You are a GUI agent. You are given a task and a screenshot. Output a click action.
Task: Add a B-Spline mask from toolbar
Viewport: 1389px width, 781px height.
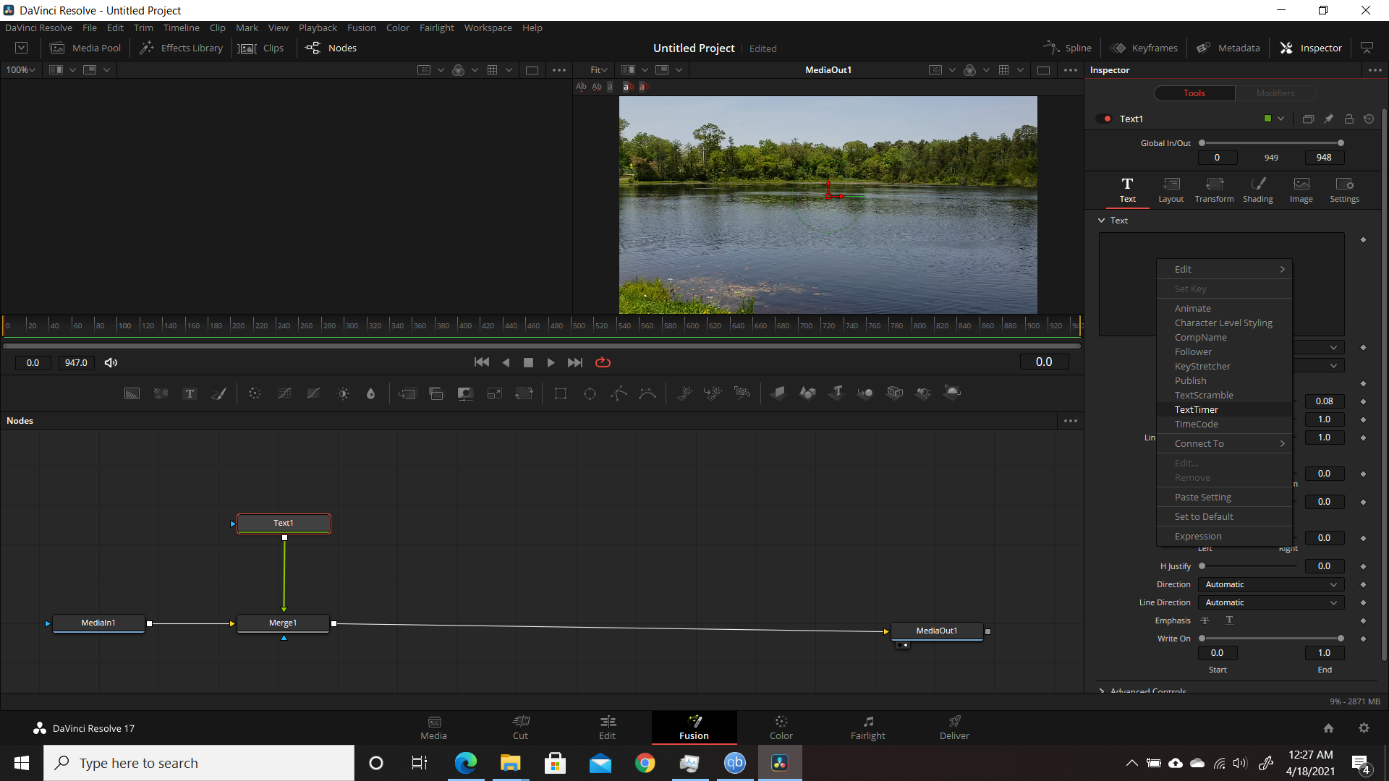coord(647,393)
